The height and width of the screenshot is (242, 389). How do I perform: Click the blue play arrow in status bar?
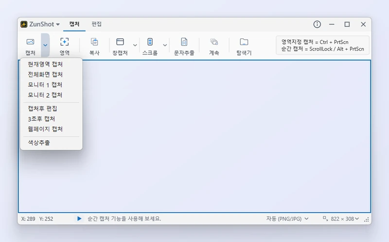[79, 219]
